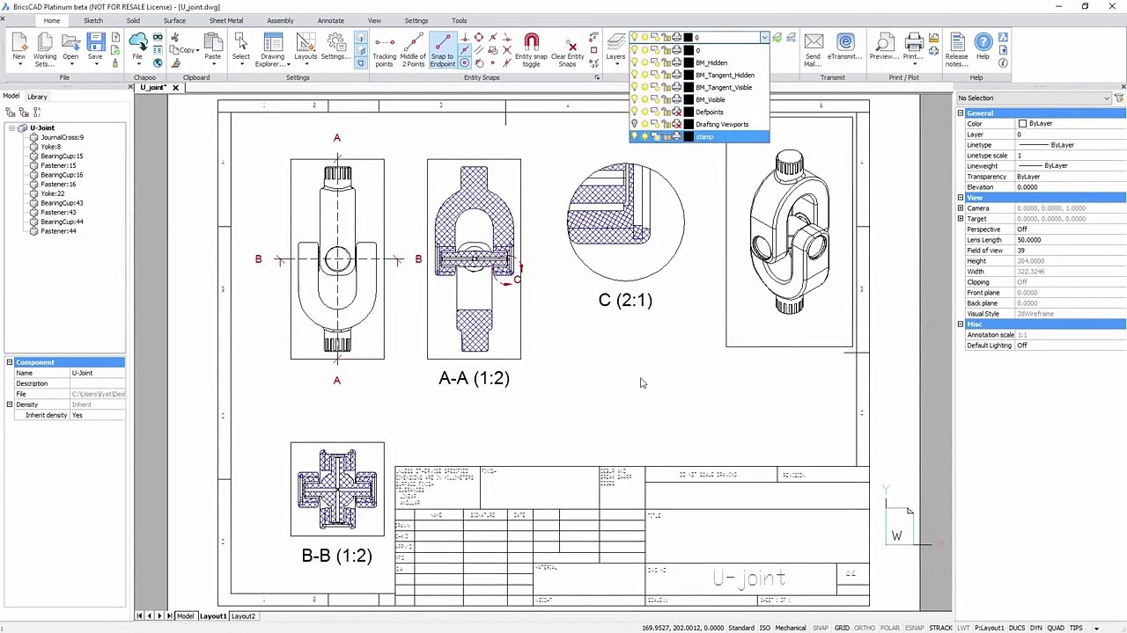This screenshot has height=633, width=1127.
Task: Toggle GRID in status bar
Action: coord(843,628)
